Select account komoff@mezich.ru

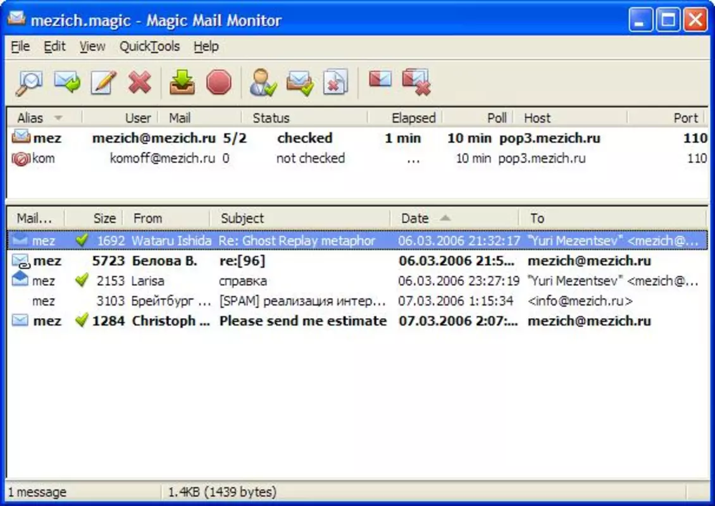click(357, 159)
